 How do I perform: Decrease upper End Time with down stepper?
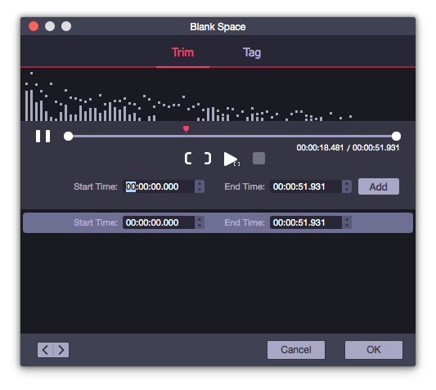(x=347, y=190)
